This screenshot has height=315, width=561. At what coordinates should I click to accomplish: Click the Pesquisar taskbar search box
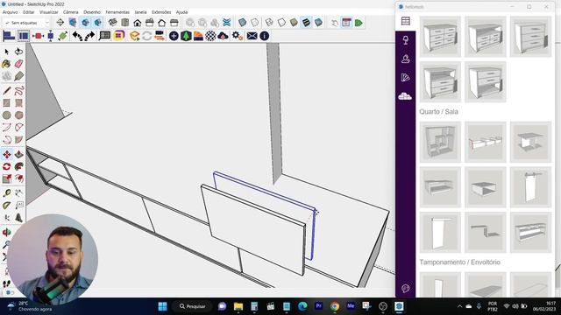pyautogui.click(x=193, y=306)
